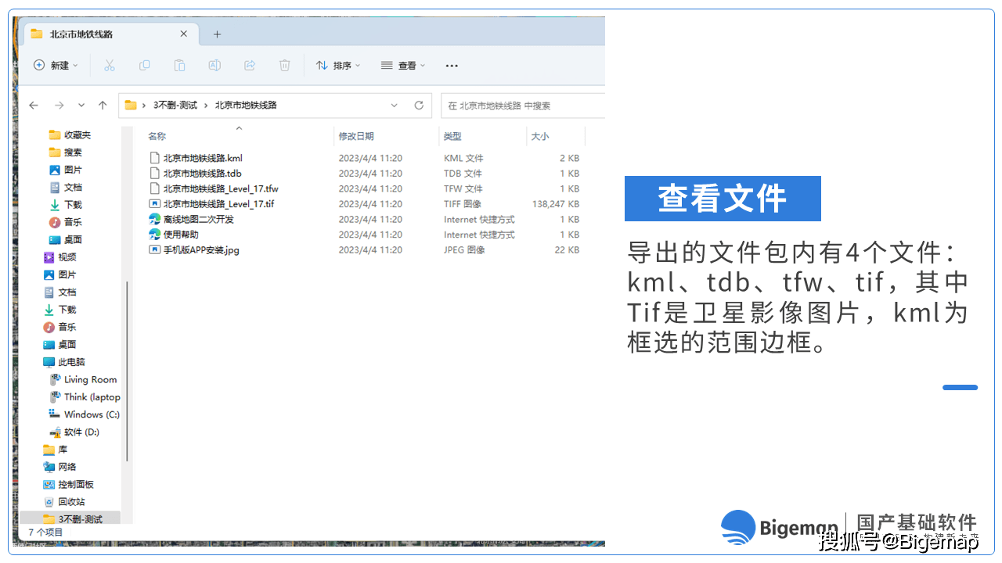Expand the address bar history dropdown
The width and height of the screenshot is (1002, 563).
tap(395, 105)
